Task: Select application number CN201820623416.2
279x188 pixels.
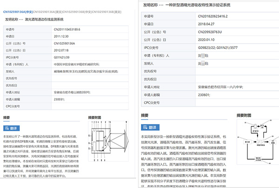Action: click(x=213, y=16)
